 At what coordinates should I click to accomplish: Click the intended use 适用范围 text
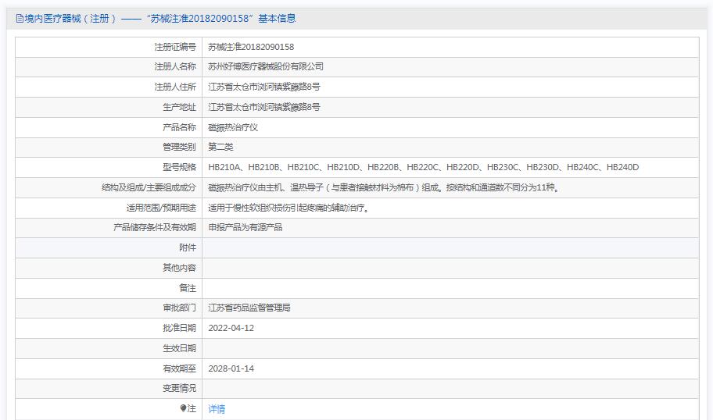pyautogui.click(x=288, y=208)
